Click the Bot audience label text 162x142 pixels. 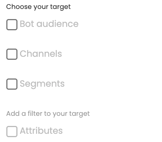click(x=49, y=24)
